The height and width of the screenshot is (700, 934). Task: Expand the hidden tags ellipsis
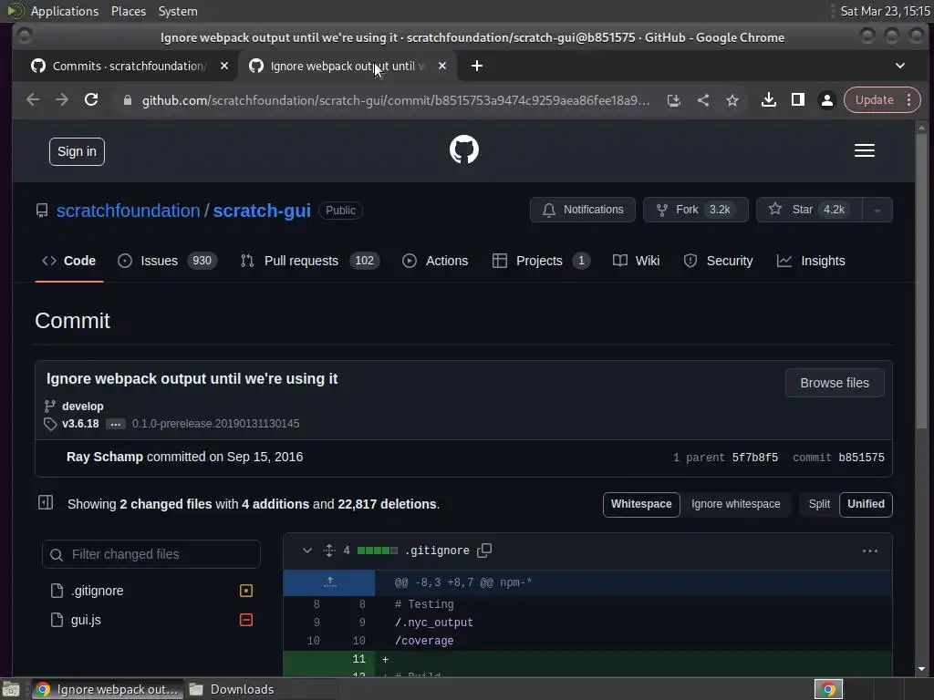point(116,424)
